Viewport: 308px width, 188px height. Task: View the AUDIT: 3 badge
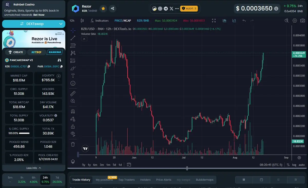189,9
